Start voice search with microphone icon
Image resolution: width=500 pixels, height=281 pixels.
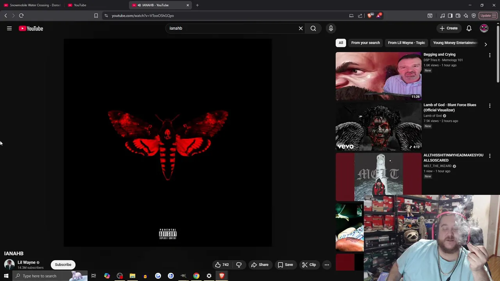(x=331, y=28)
